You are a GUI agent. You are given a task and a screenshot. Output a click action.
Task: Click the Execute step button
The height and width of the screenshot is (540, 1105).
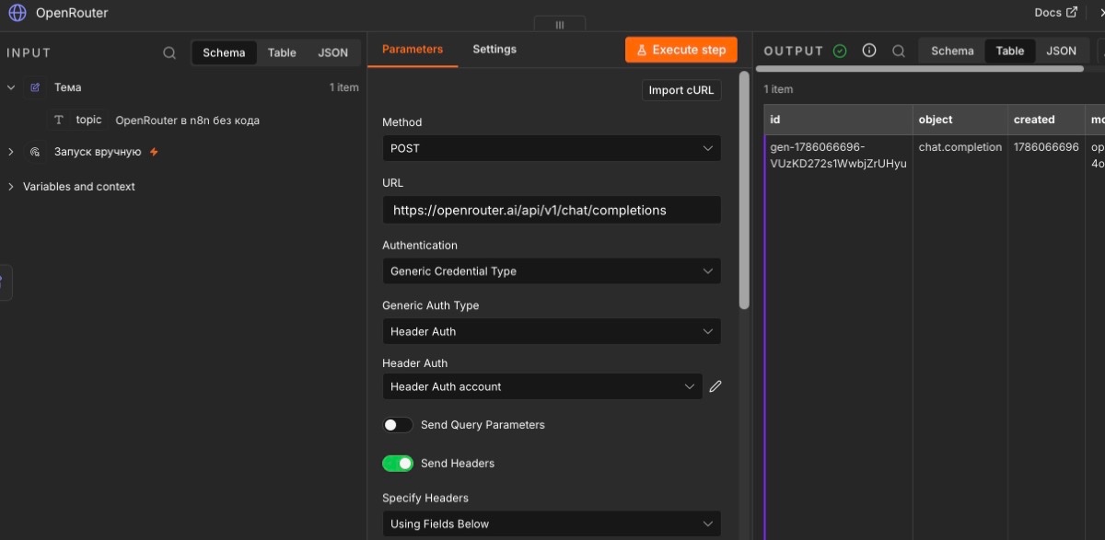coord(681,50)
